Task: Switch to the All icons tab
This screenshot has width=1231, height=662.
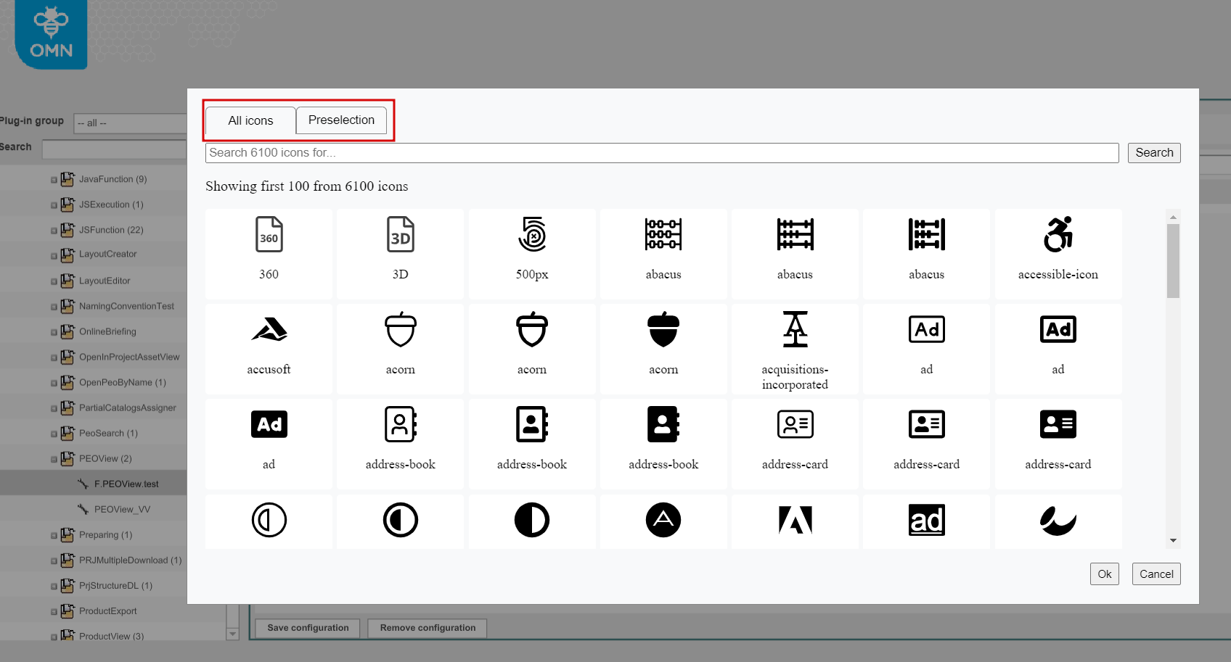Action: click(x=250, y=120)
